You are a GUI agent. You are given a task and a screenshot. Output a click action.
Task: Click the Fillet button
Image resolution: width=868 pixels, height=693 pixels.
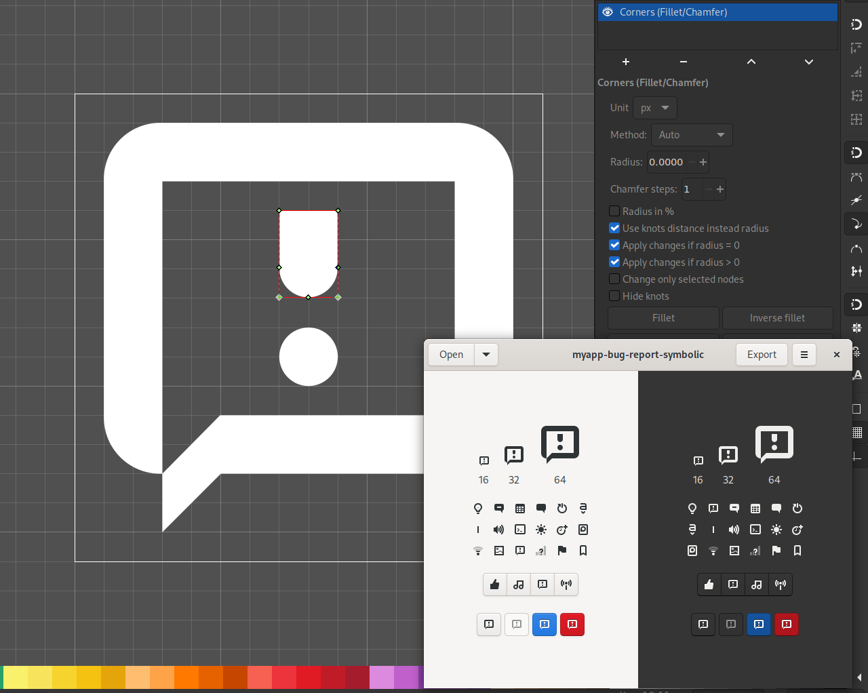click(663, 318)
